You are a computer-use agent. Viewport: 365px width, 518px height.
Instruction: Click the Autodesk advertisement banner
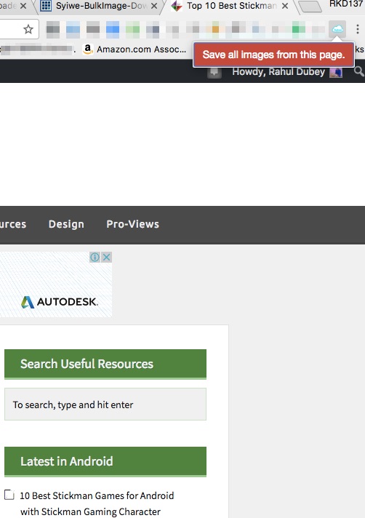pos(56,284)
